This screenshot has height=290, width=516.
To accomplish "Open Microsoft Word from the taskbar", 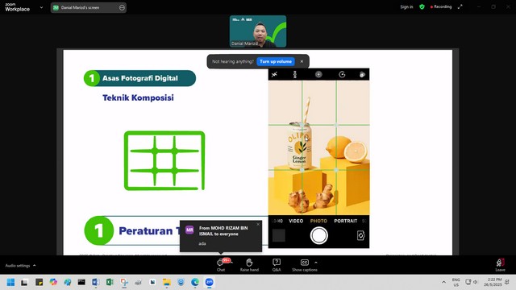I will [96, 282].
